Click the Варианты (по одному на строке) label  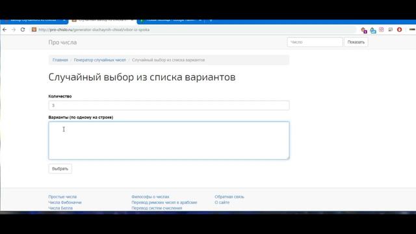pos(81,117)
